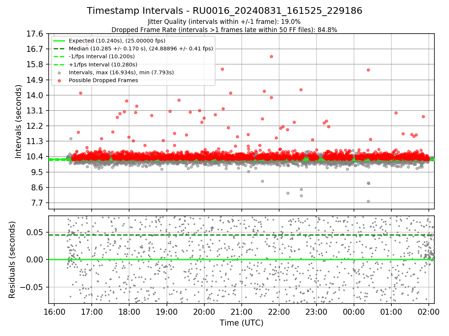Screen dimensions: 449x336
Task: Click the 'Intervals (seconds)' y-axis label
Action: pyautogui.click(x=18, y=121)
